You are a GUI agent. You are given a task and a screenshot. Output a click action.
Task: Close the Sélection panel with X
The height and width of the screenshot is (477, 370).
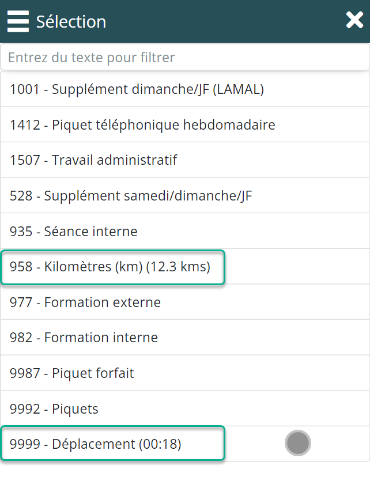click(x=354, y=21)
